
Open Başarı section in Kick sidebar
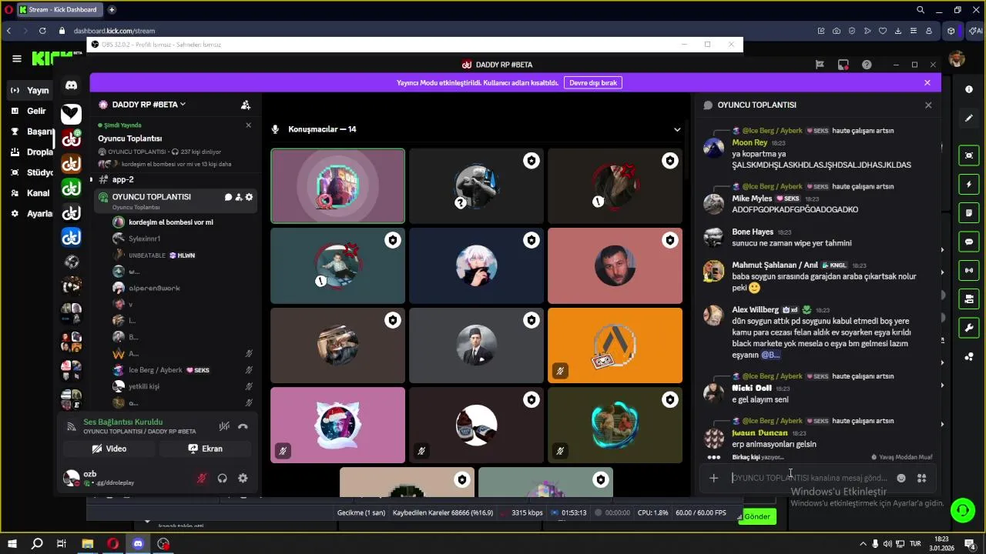[31, 132]
